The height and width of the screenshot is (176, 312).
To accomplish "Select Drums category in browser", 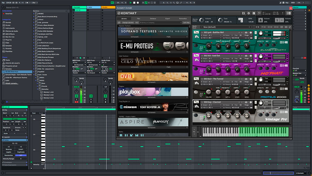I will point(8,25).
